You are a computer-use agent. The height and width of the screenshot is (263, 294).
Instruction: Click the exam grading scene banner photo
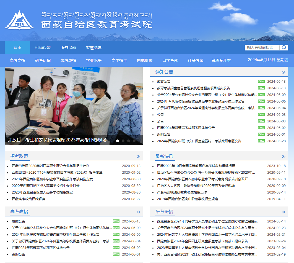[74, 102]
